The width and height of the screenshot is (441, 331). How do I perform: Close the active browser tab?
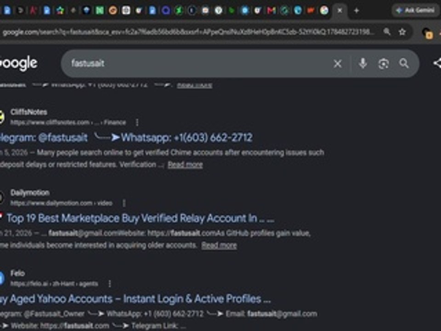pyautogui.click(x=340, y=11)
